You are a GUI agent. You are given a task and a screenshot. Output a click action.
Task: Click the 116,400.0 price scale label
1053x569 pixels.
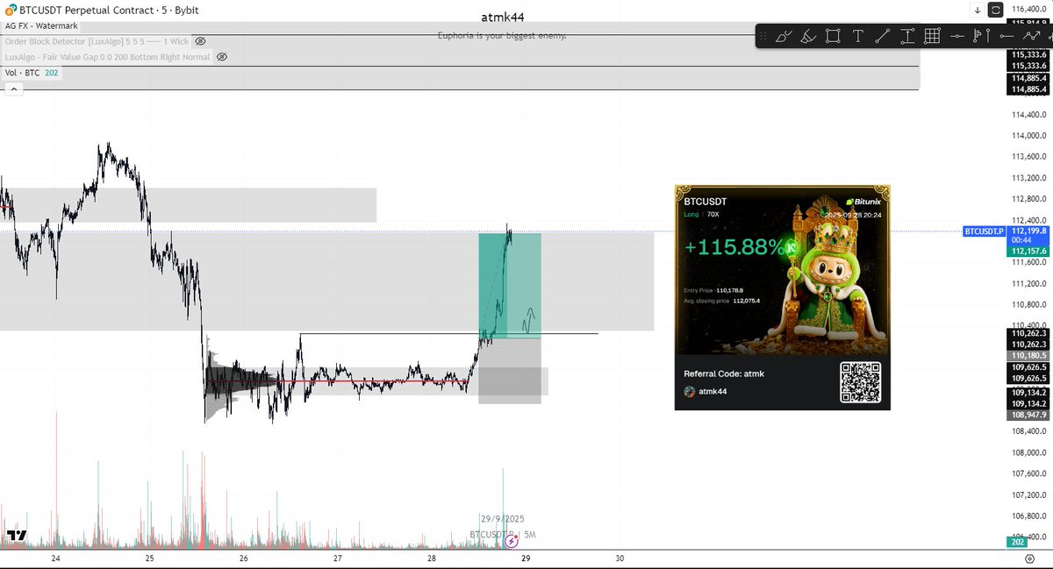(x=1030, y=9)
